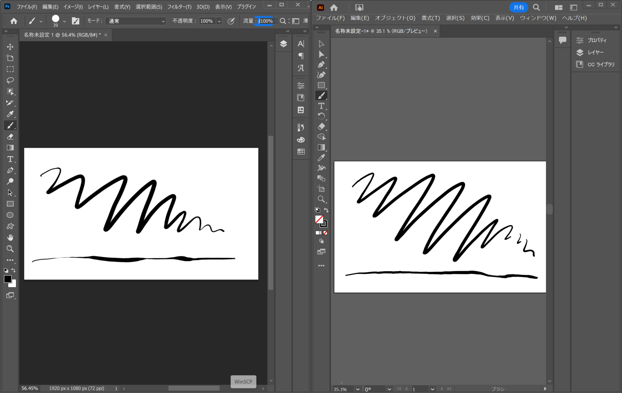Screen dimensions: 622x393
Task: Open the 効果(C) menu in Illustrator
Action: pos(480,18)
